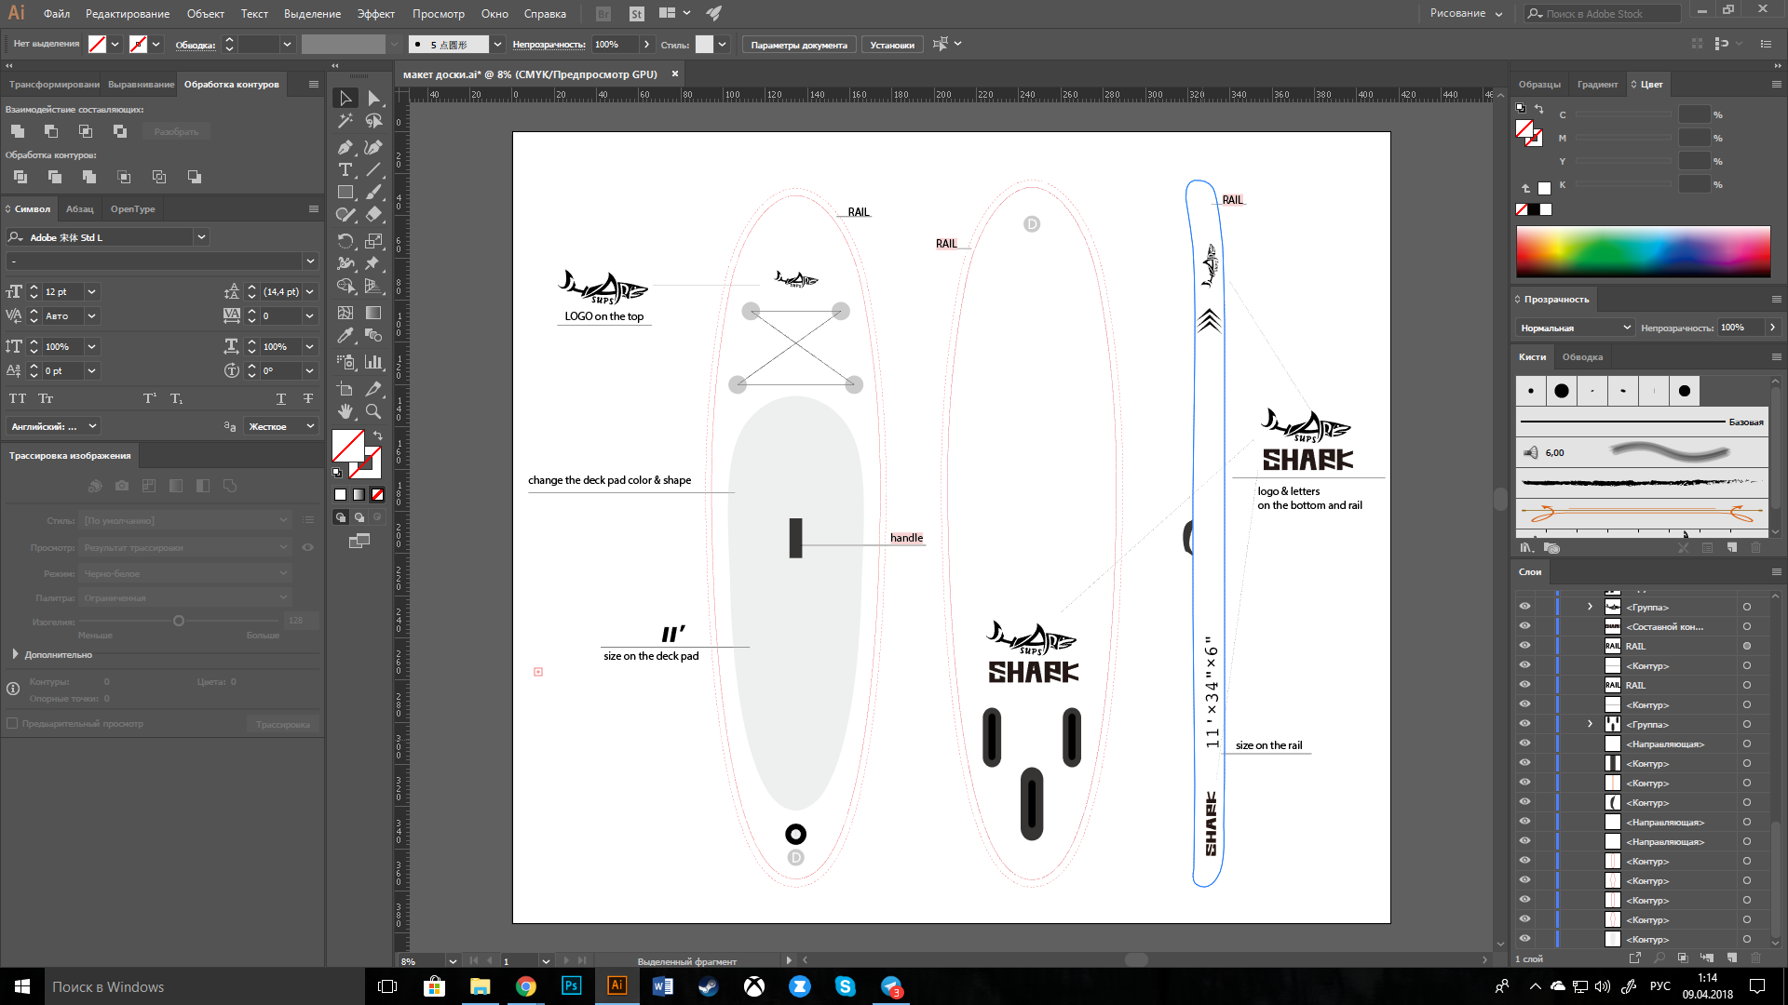1788x1005 pixels.
Task: Choose the Mesh tool
Action: pyautogui.click(x=345, y=313)
